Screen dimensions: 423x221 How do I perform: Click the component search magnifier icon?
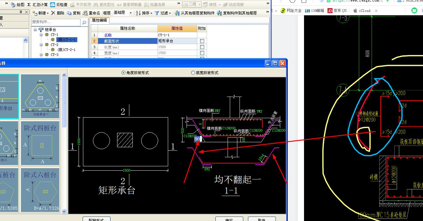pyautogui.click(x=84, y=23)
